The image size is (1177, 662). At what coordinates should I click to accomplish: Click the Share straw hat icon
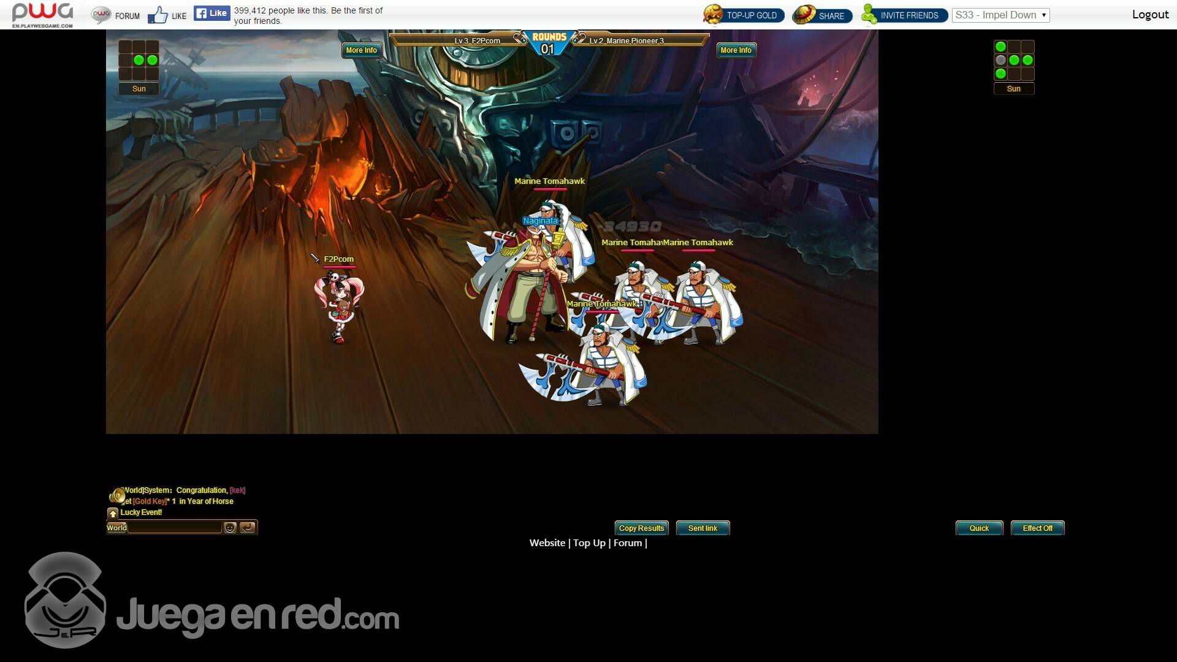coord(804,15)
